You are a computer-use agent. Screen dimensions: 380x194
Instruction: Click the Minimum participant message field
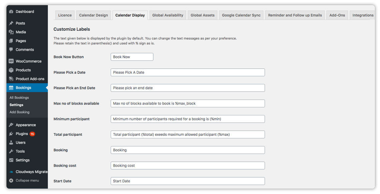coord(188,119)
